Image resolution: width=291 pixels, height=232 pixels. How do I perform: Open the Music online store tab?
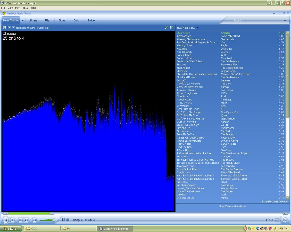tap(238, 20)
